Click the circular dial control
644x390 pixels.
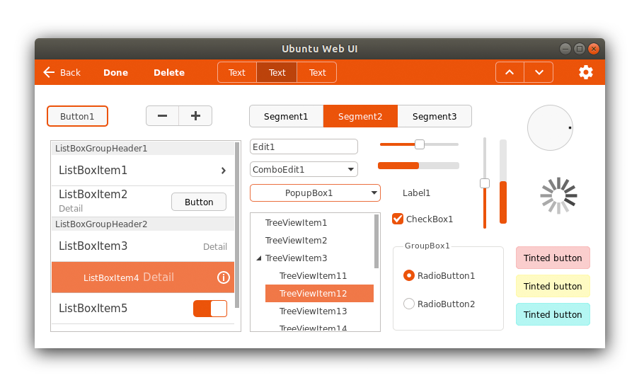tap(550, 128)
